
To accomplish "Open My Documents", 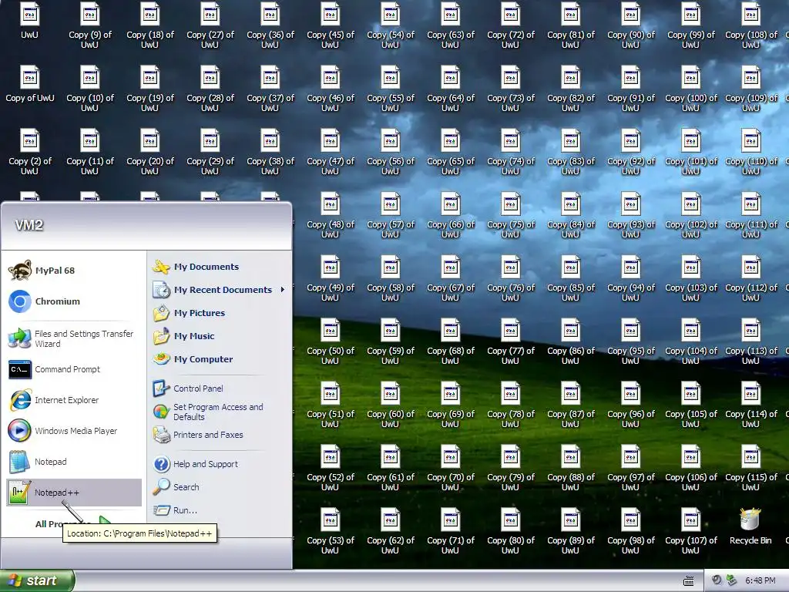I will click(x=220, y=267).
